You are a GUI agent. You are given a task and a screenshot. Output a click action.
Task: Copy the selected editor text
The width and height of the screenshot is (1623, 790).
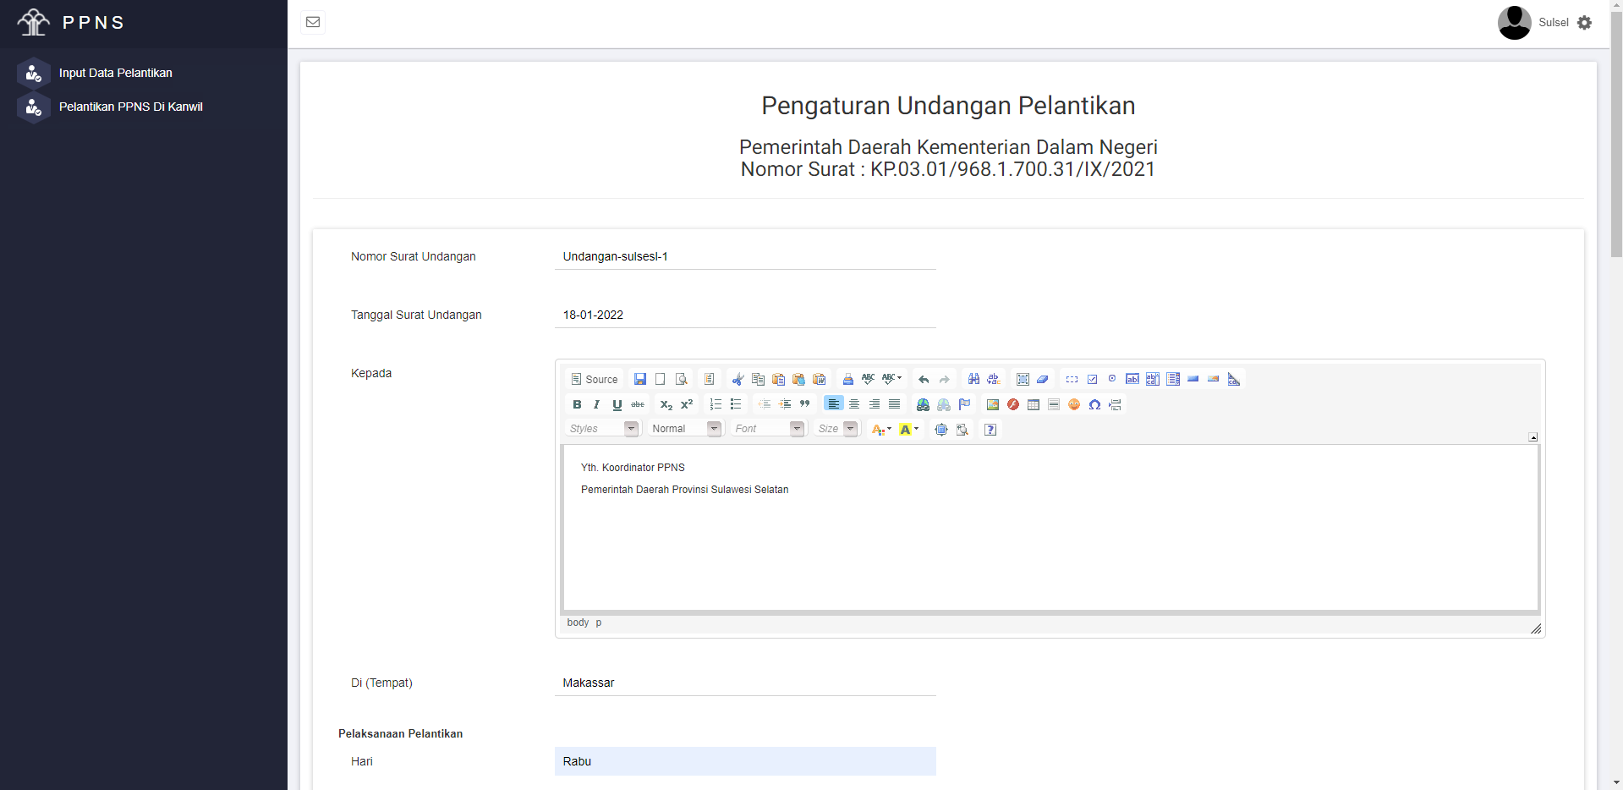(759, 379)
